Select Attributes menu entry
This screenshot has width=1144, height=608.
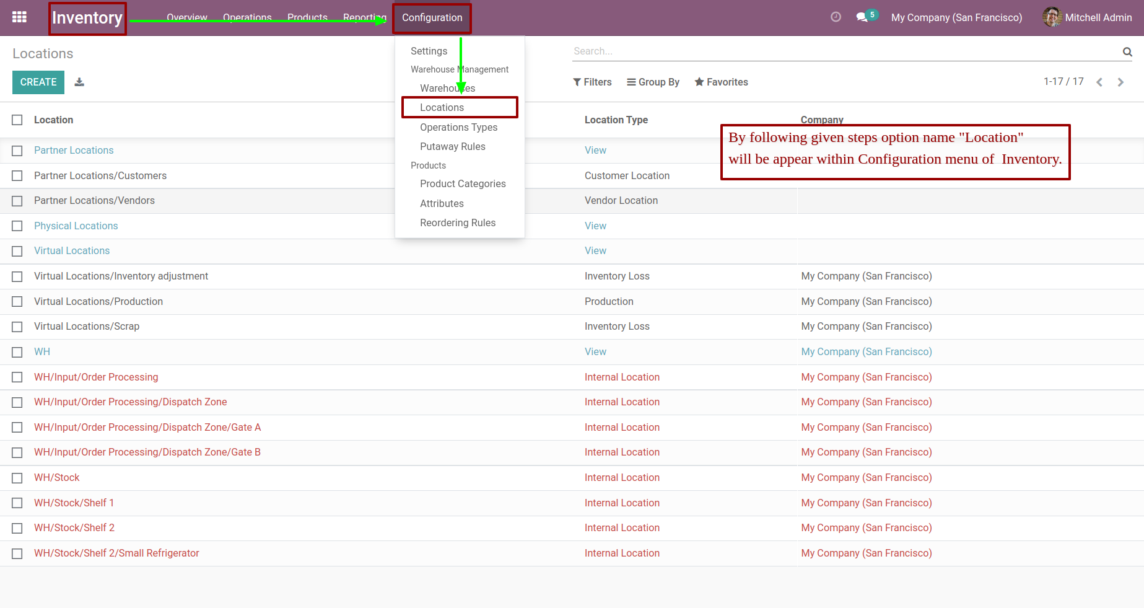point(442,203)
